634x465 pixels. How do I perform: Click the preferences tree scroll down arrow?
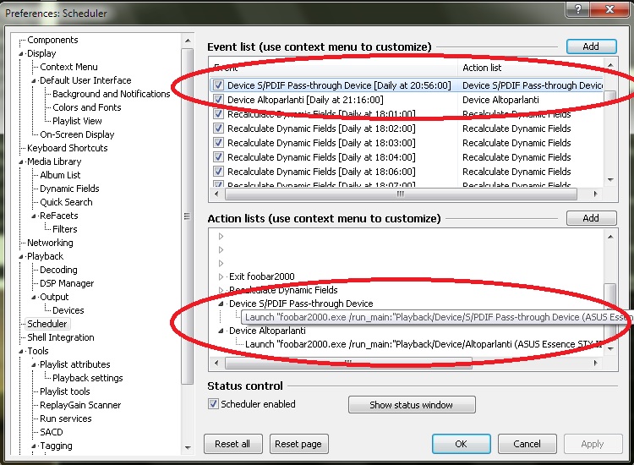(x=188, y=447)
